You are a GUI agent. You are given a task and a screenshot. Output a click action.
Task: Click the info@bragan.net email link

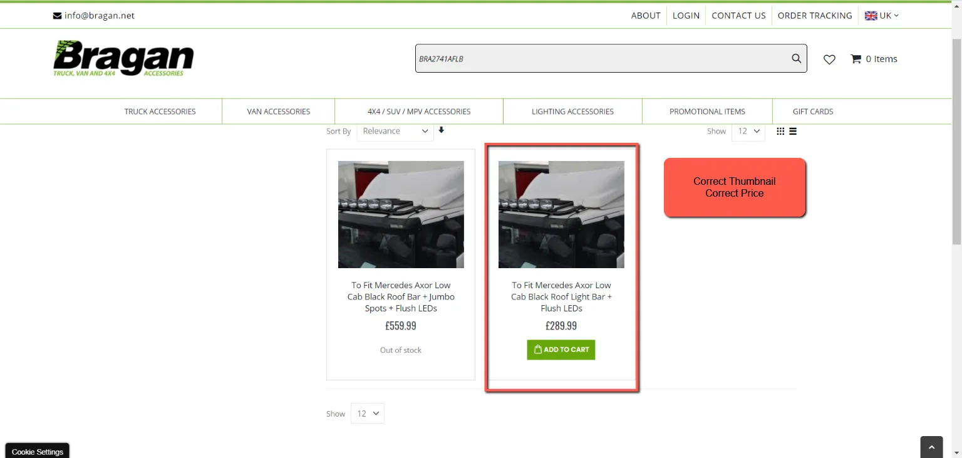pyautogui.click(x=100, y=16)
